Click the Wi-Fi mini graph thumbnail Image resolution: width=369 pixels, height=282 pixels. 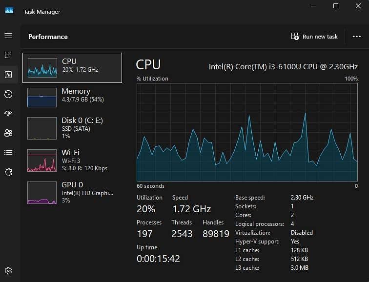click(x=42, y=161)
